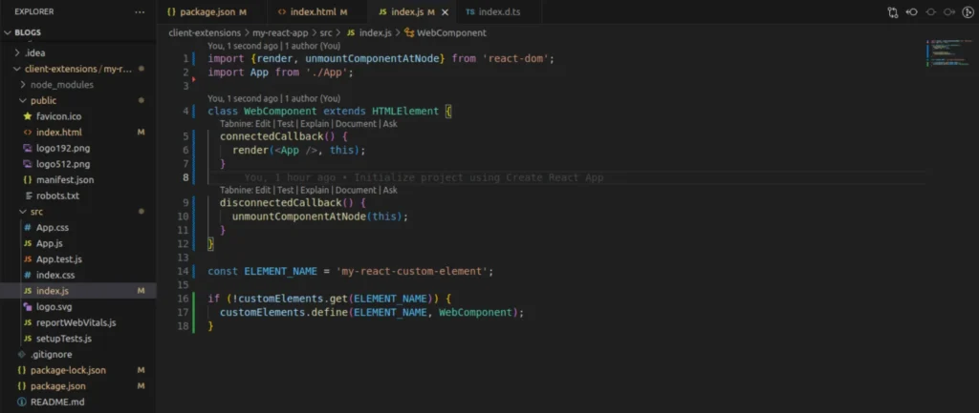Close the index.js editor tab
This screenshot has height=413, width=979.
click(445, 11)
